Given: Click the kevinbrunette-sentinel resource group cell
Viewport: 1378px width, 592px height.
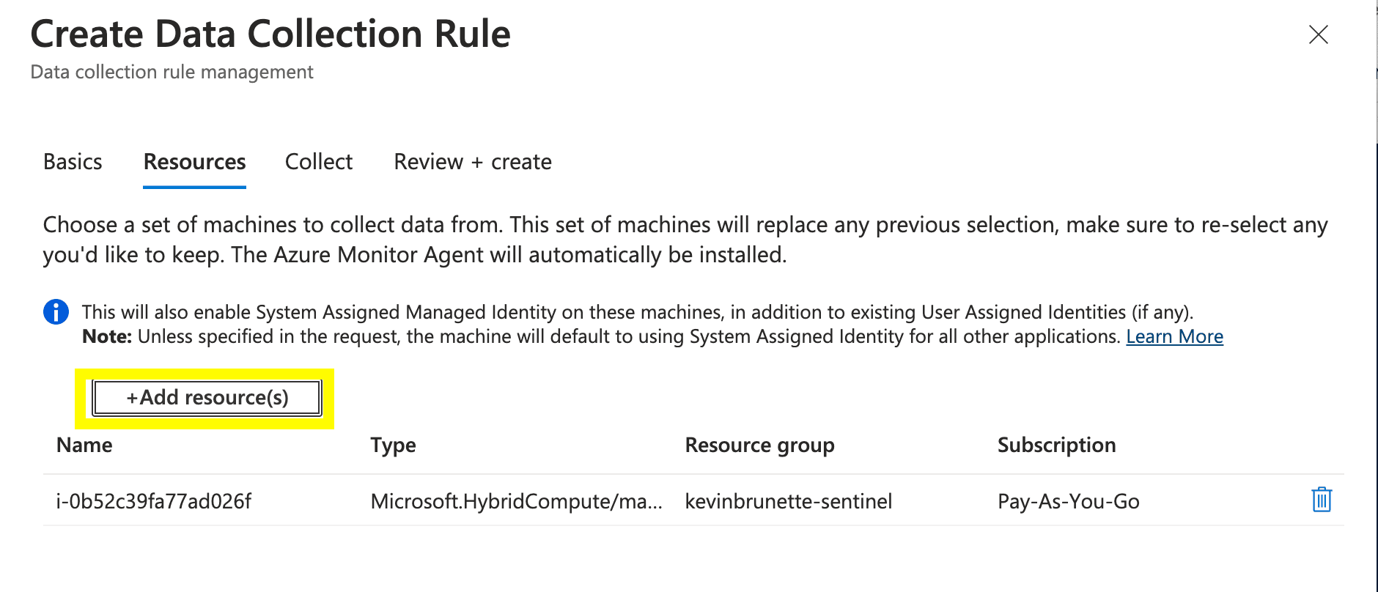Looking at the screenshot, I should pos(788,501).
